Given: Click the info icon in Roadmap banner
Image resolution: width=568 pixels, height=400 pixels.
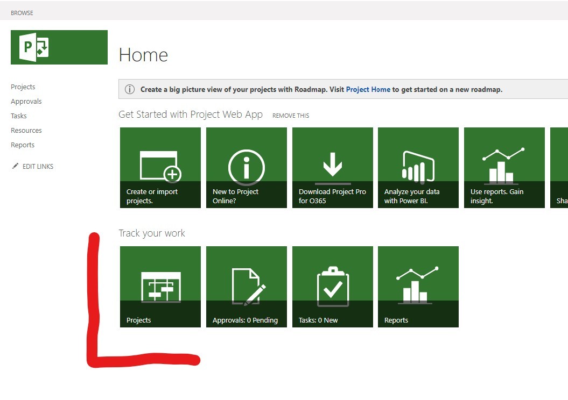Looking at the screenshot, I should pyautogui.click(x=130, y=89).
